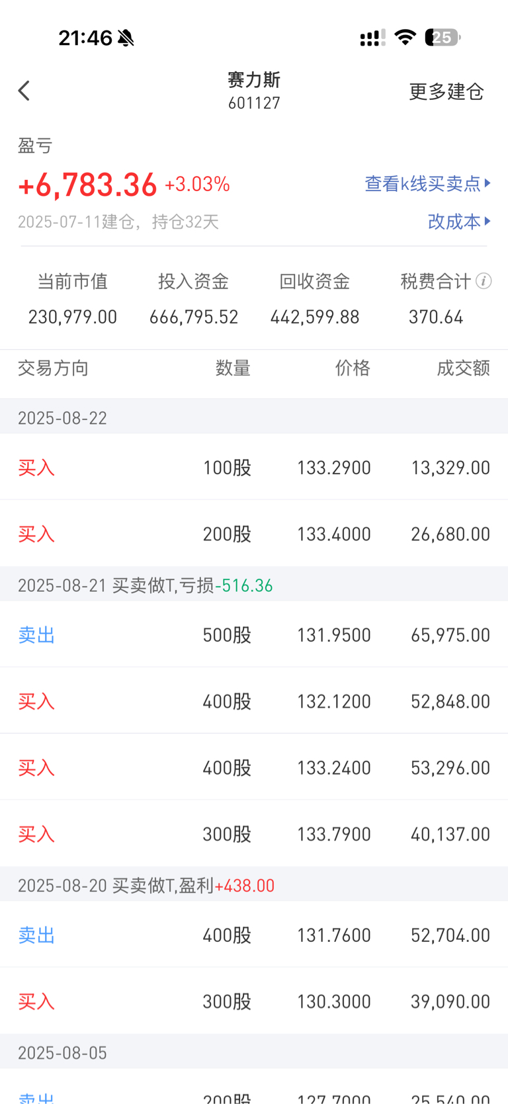The width and height of the screenshot is (508, 1104).
Task: Open 查看k线买卖点 link
Action: pyautogui.click(x=423, y=183)
